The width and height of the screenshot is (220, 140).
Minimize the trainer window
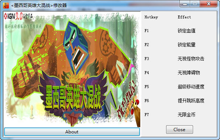click(185, 4)
